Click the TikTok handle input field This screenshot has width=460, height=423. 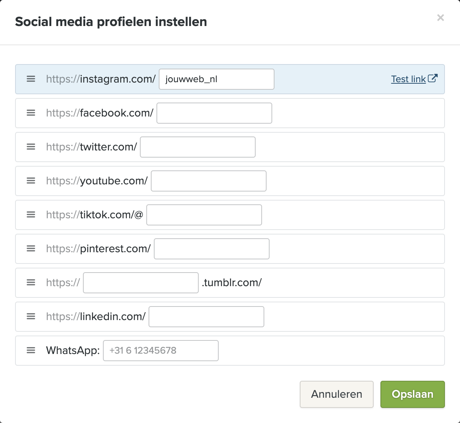pyautogui.click(x=204, y=215)
